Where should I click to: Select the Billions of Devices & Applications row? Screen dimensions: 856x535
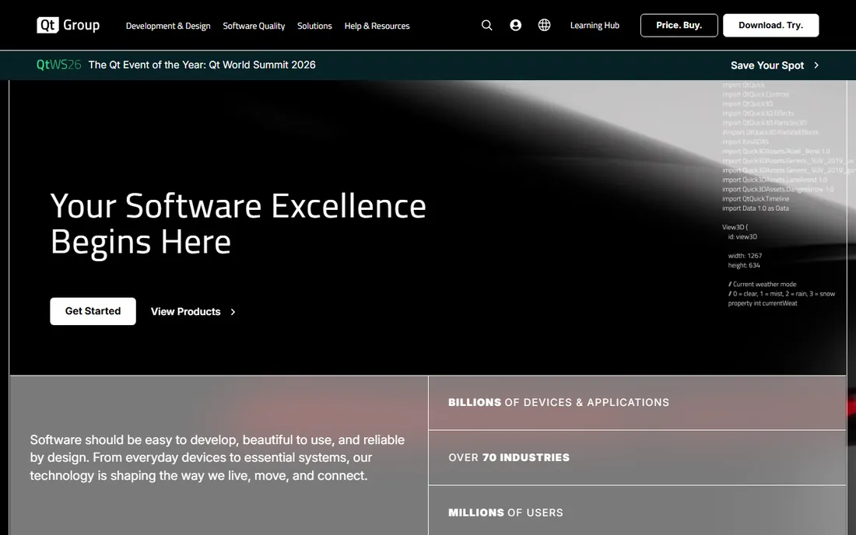point(637,403)
